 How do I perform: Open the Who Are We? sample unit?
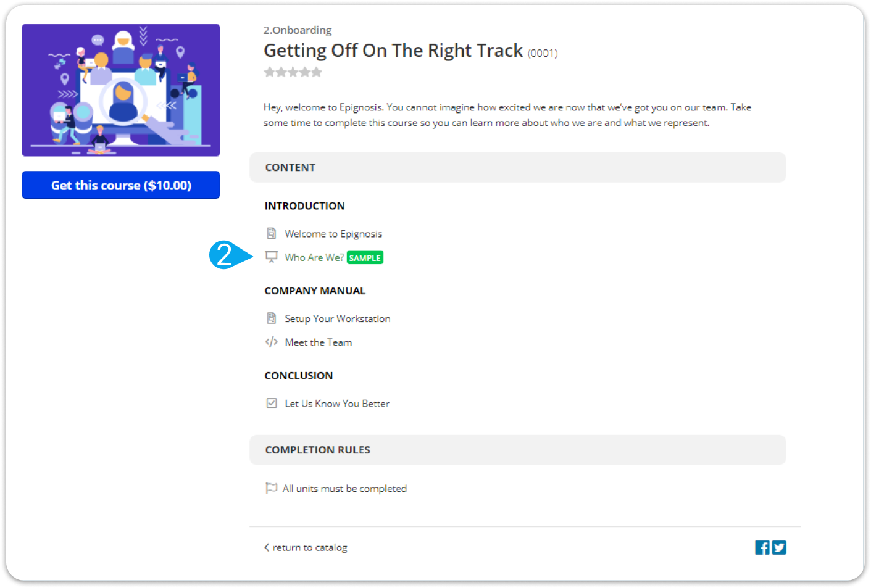click(314, 257)
